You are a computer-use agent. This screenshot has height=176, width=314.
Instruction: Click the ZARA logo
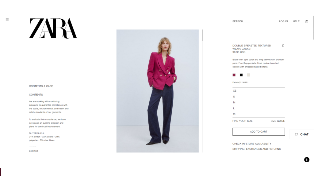point(54,28)
